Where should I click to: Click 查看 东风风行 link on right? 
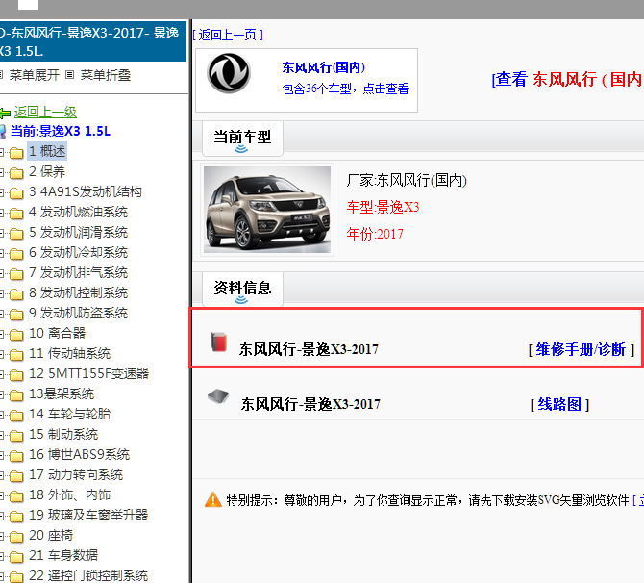point(568,79)
